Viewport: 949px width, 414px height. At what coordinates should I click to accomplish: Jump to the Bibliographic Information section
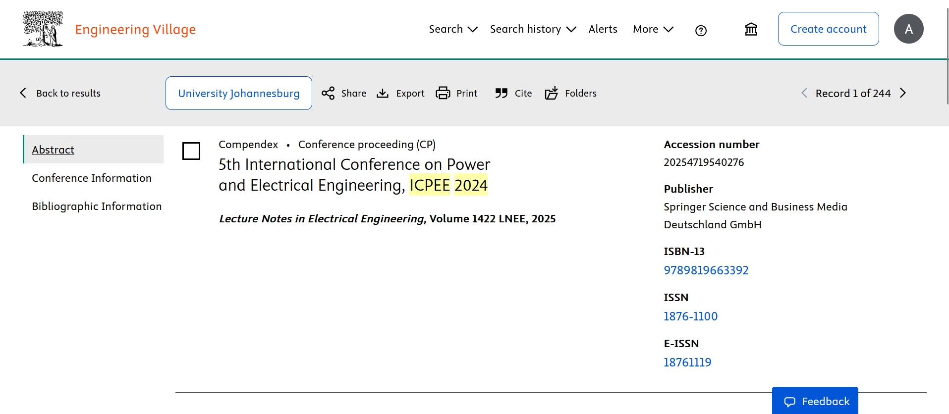tap(97, 206)
